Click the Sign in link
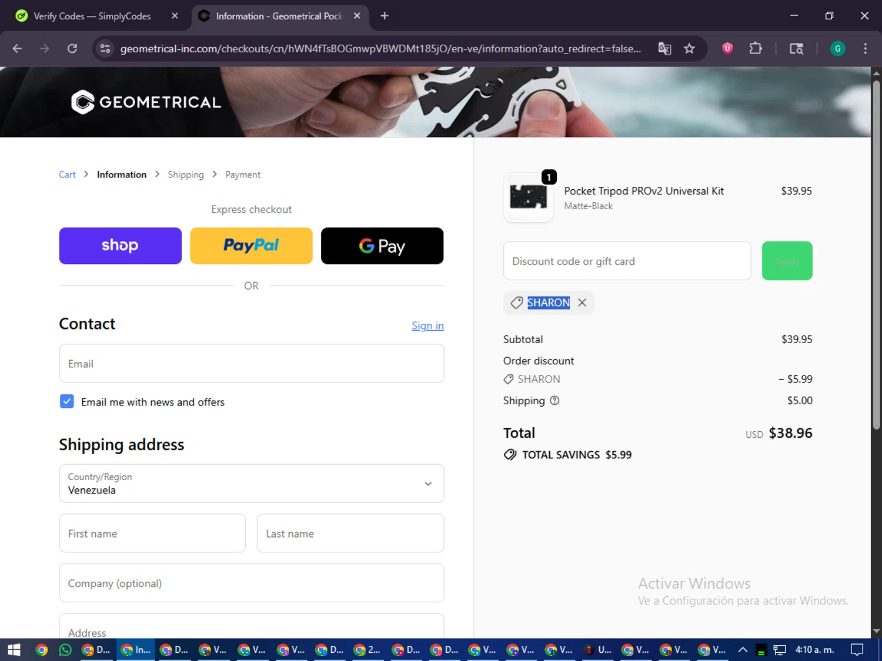This screenshot has height=661, width=882. click(427, 326)
